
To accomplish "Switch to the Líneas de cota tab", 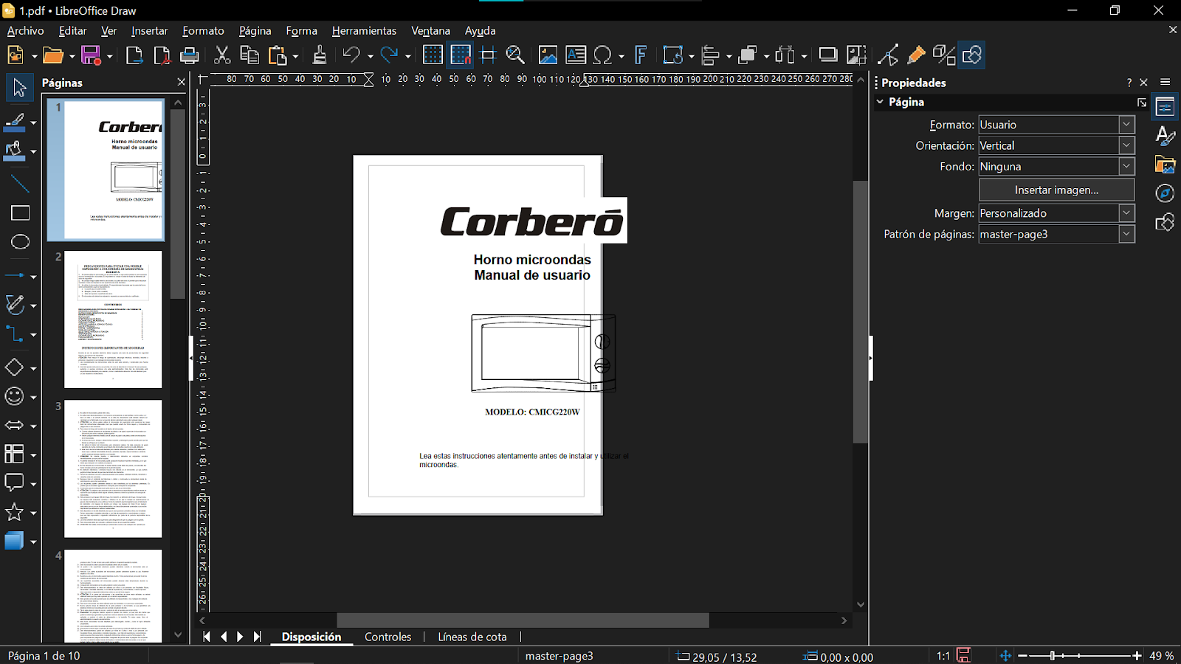I will (x=472, y=637).
